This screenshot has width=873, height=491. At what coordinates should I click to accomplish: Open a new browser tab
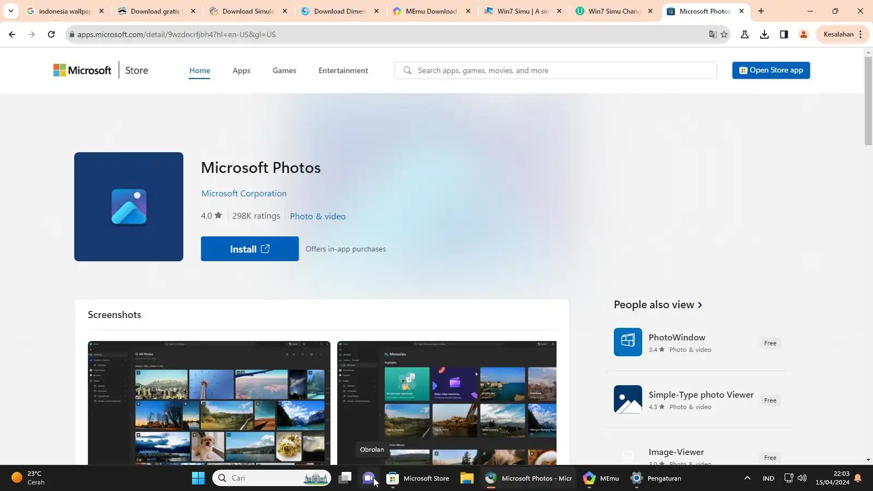(761, 11)
